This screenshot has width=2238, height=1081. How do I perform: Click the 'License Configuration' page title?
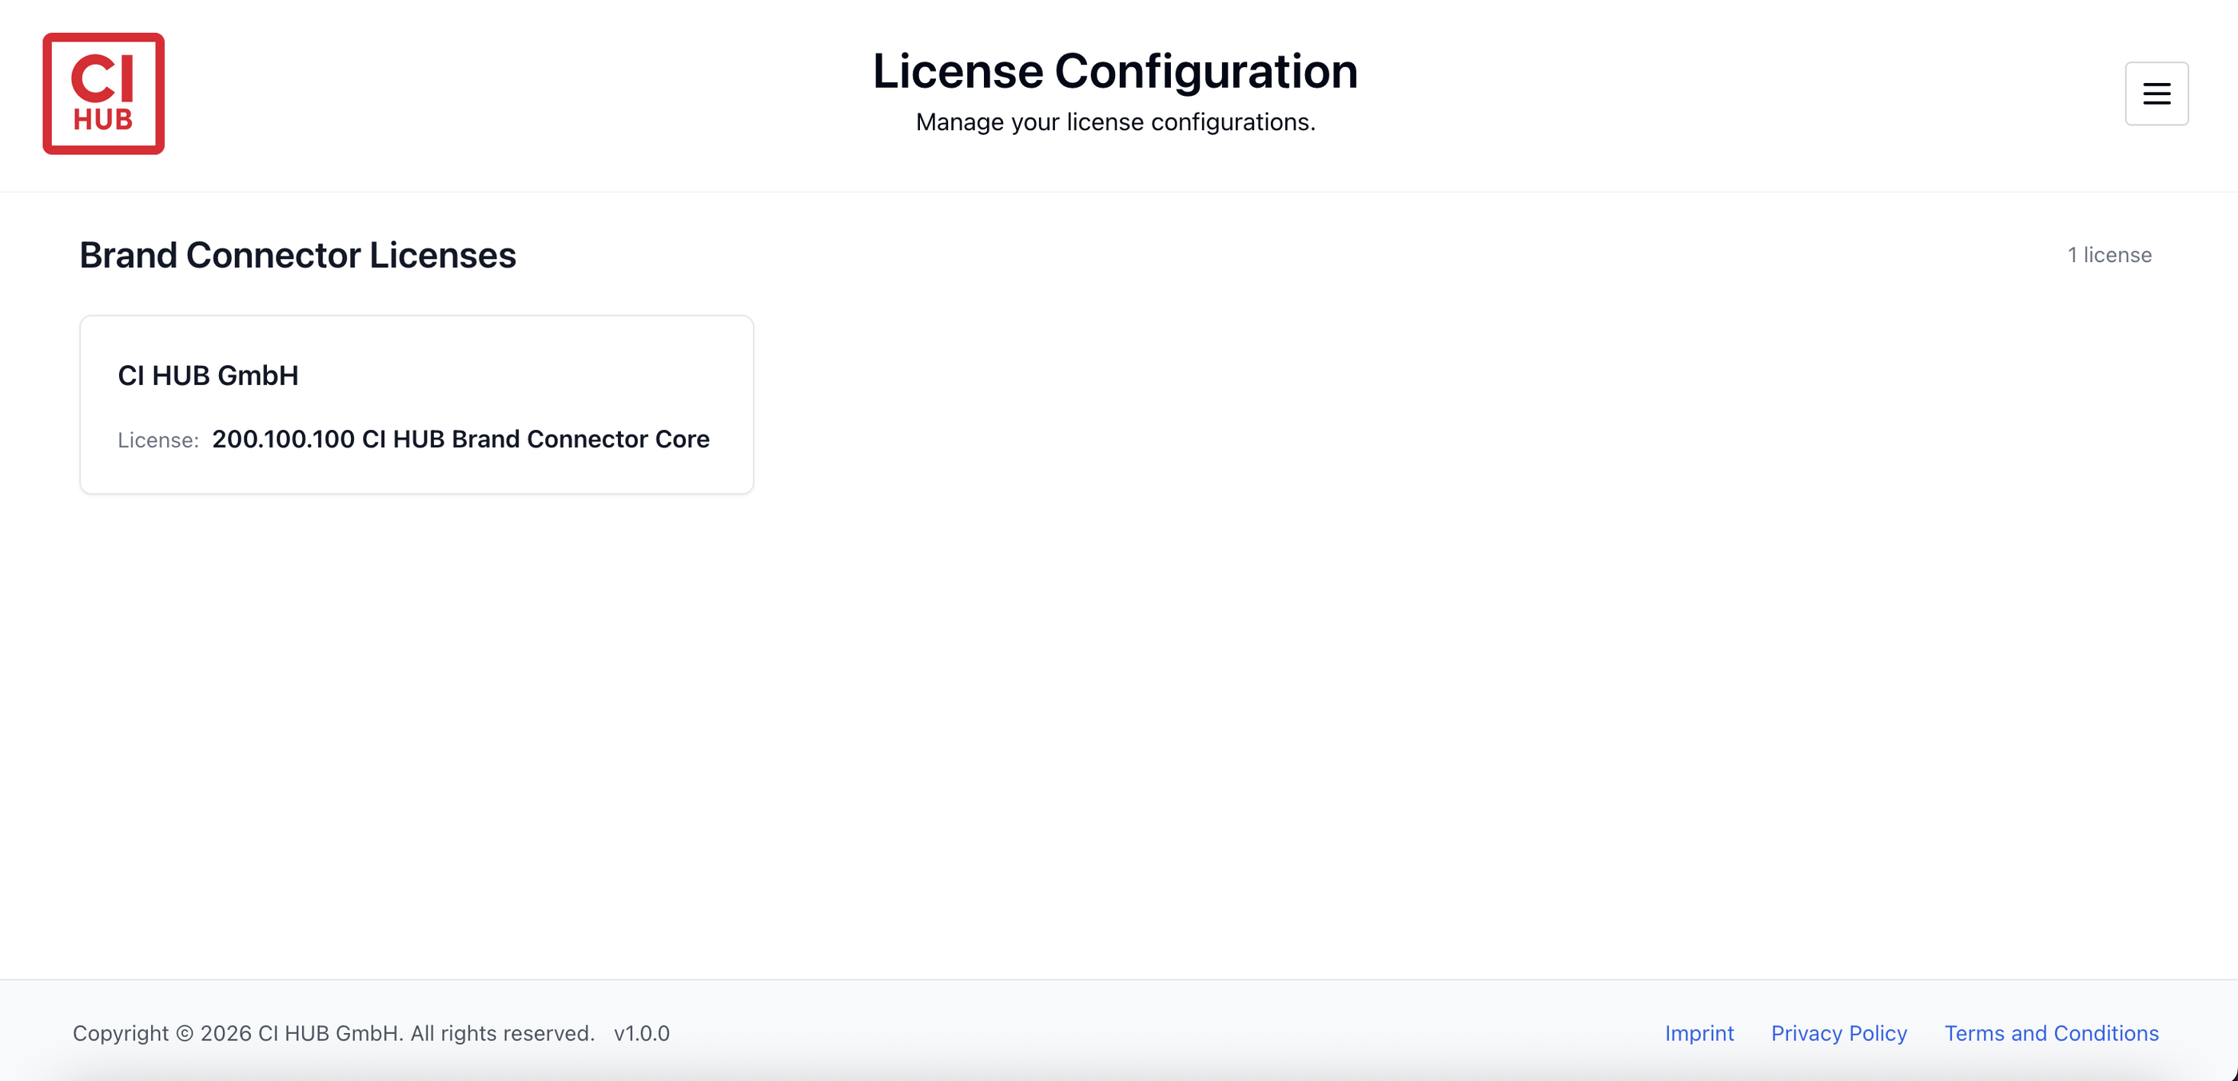coord(1115,70)
